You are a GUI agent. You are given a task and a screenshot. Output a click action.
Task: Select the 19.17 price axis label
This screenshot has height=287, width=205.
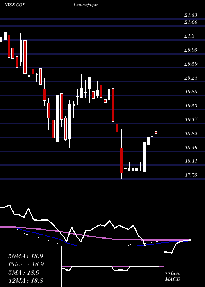coord(191,120)
